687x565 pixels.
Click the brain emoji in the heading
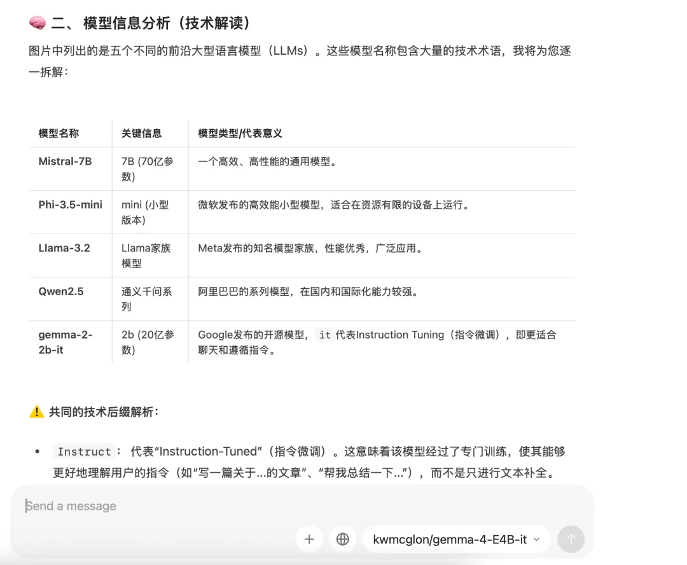pyautogui.click(x=38, y=23)
